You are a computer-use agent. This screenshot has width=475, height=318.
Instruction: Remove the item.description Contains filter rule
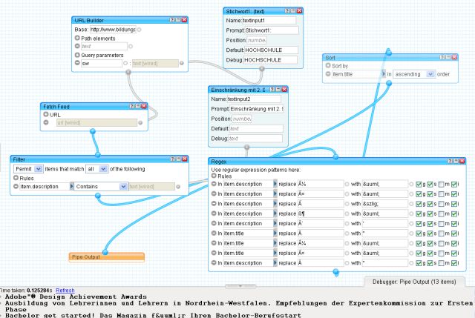16,186
